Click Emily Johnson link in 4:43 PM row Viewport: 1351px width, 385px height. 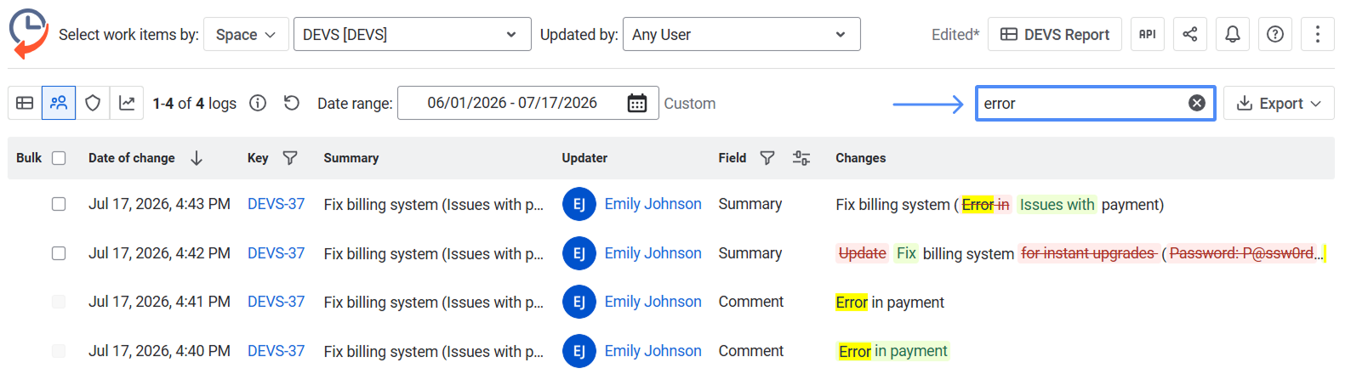click(x=653, y=204)
